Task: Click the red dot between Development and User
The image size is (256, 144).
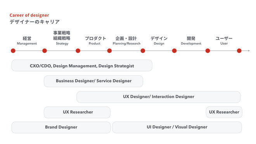Action: (208, 51)
